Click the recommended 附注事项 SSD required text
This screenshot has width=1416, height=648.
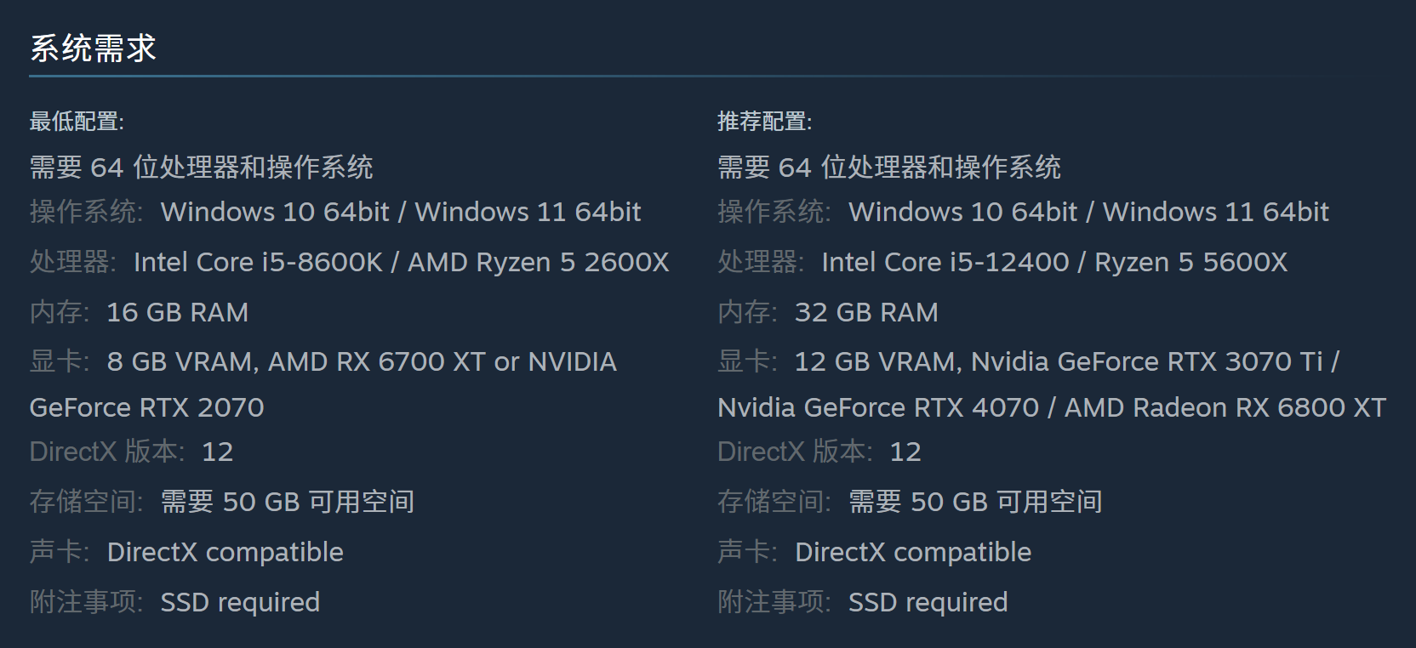[x=928, y=602]
